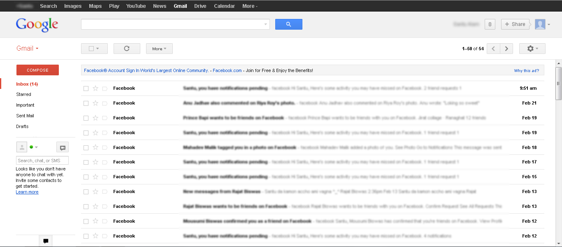Refresh the inbox with the reload icon

[x=127, y=49]
